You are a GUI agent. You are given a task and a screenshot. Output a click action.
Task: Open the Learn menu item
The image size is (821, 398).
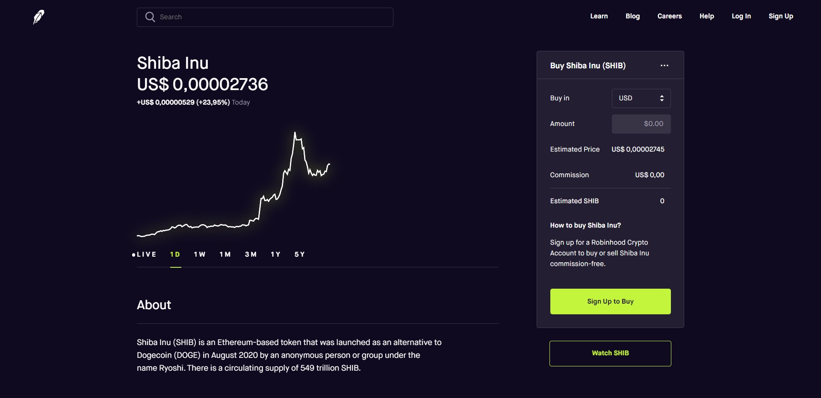coord(599,16)
